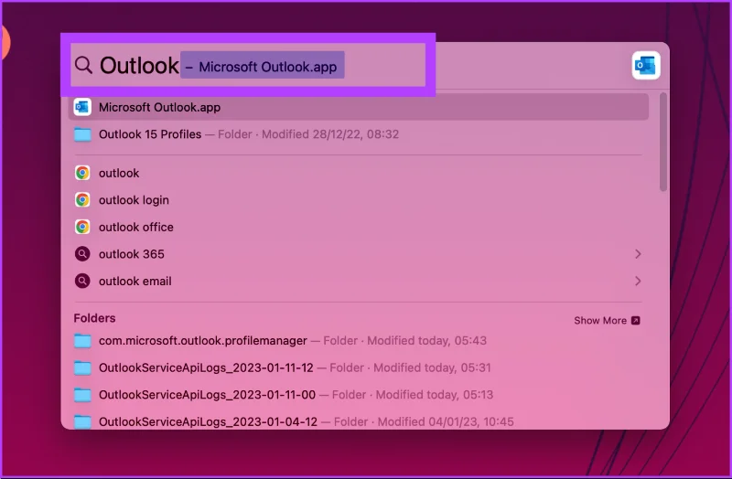This screenshot has height=479, width=732.
Task: Click "Modified 04/01/23, 10:45" detail text
Action: point(446,421)
